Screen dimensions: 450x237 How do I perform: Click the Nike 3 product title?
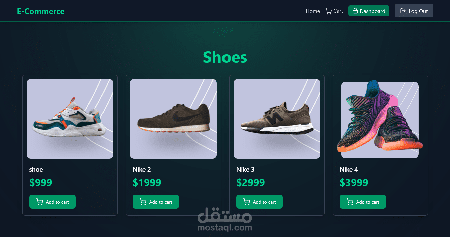[x=245, y=169]
